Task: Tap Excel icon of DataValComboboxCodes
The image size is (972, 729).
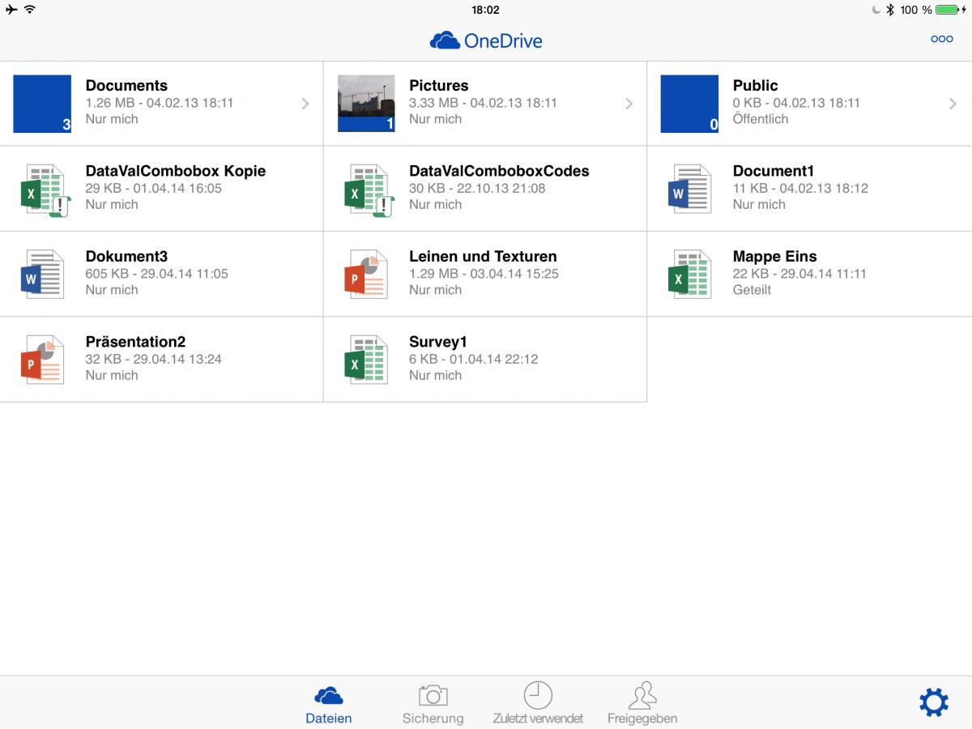Action: click(369, 190)
